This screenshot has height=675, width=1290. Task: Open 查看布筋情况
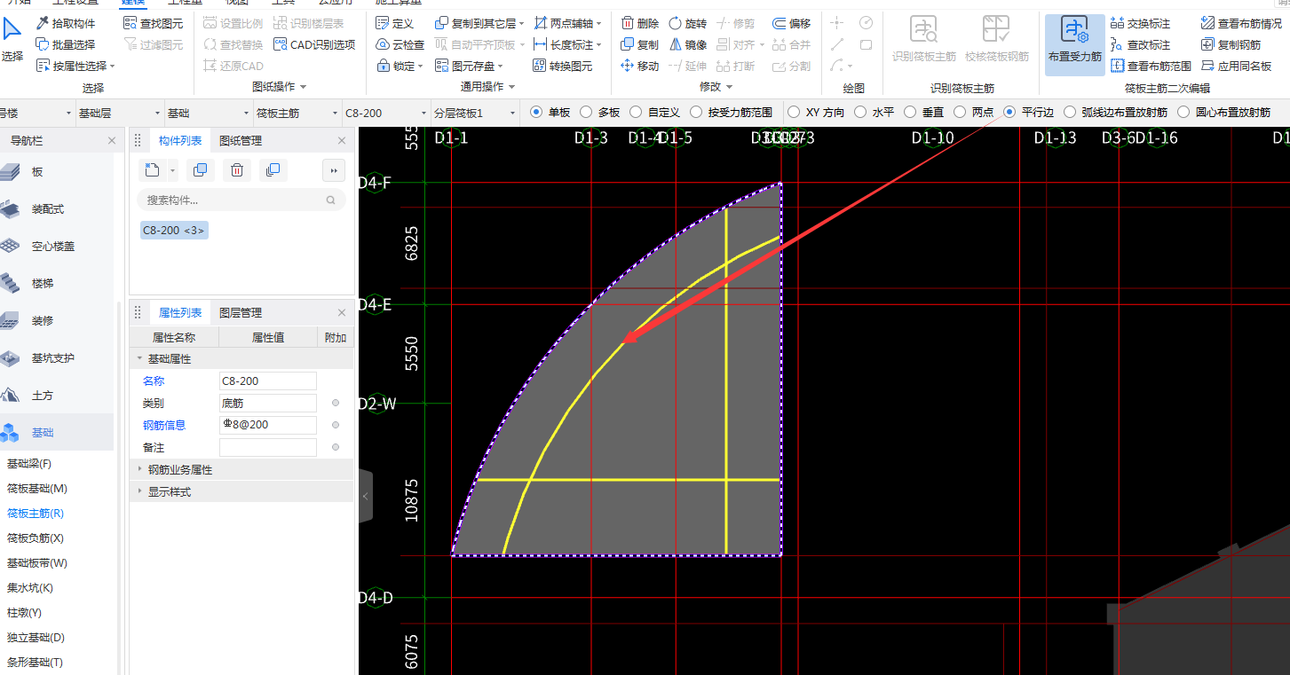pyautogui.click(x=1241, y=23)
